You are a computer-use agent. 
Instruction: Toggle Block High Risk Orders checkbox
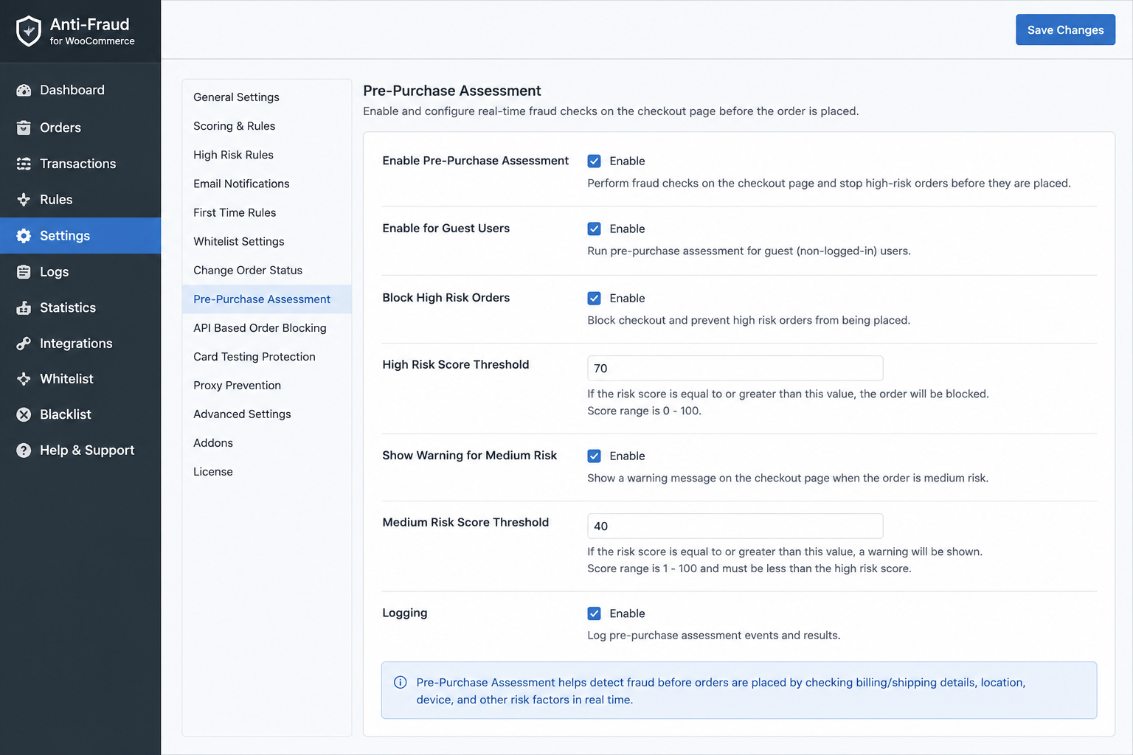pos(594,298)
